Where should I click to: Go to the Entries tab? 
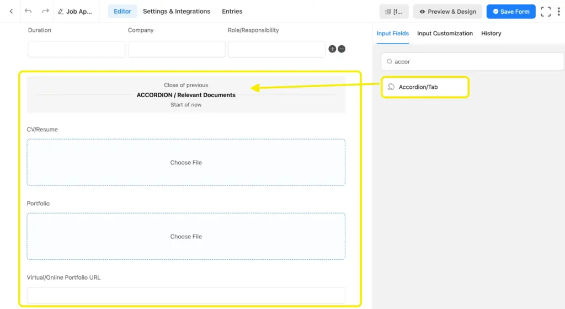[232, 11]
